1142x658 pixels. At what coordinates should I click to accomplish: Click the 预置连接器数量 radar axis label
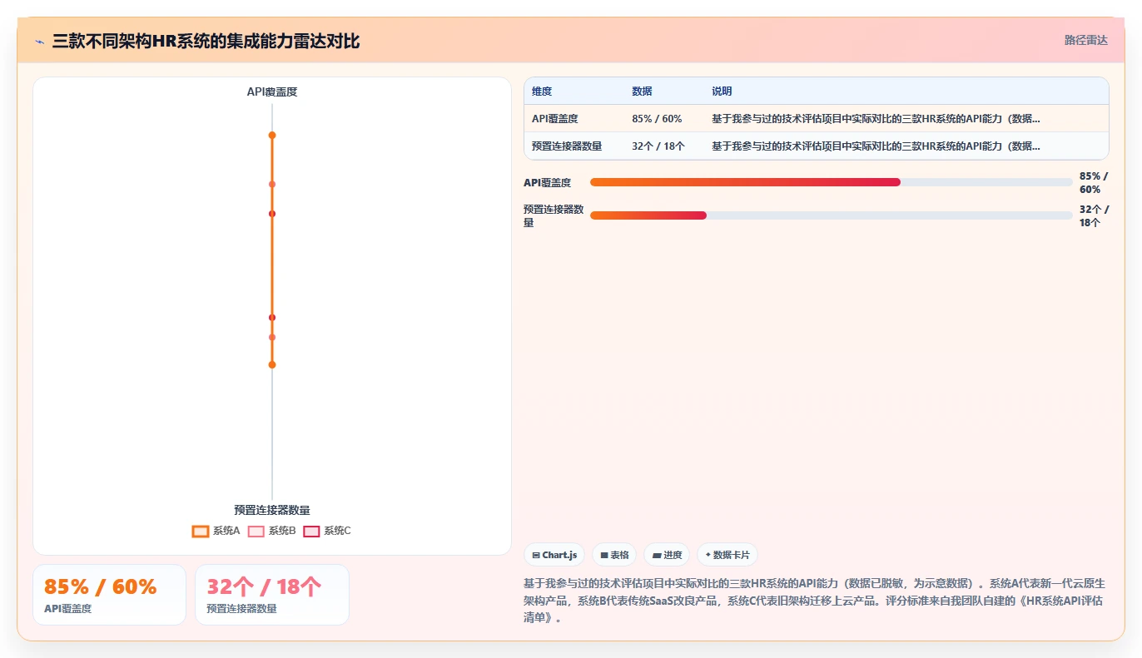click(272, 510)
